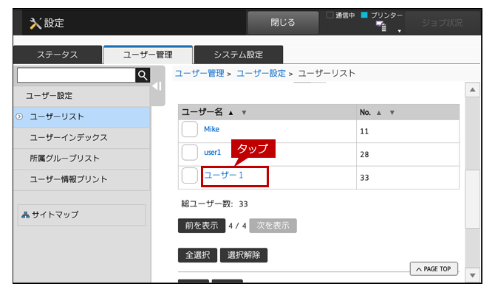The height and width of the screenshot is (292, 495).
Task: Sort No. column ascending arrow
Action: [379, 113]
